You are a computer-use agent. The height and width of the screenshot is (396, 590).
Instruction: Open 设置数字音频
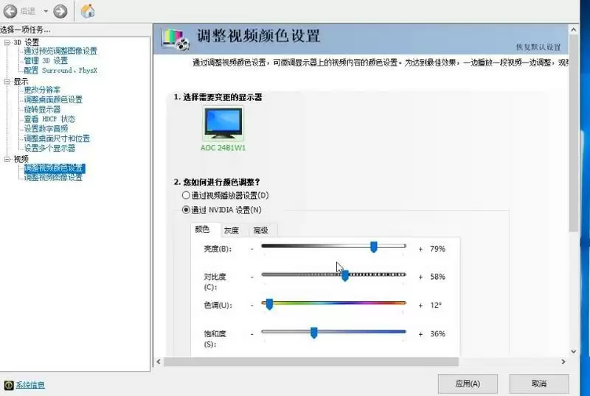pos(46,129)
